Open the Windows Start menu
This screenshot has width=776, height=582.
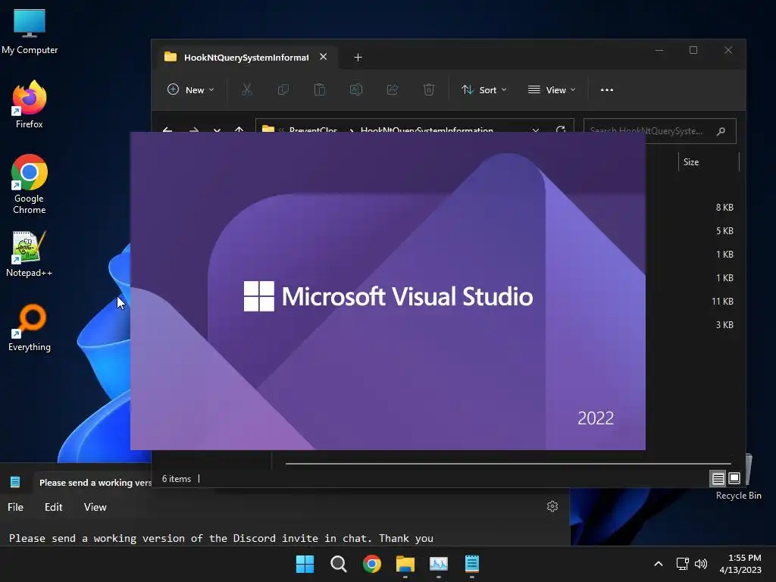point(305,564)
